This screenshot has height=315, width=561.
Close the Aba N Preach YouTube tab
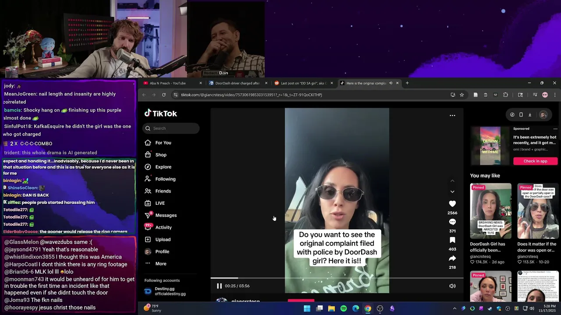[x=201, y=83]
